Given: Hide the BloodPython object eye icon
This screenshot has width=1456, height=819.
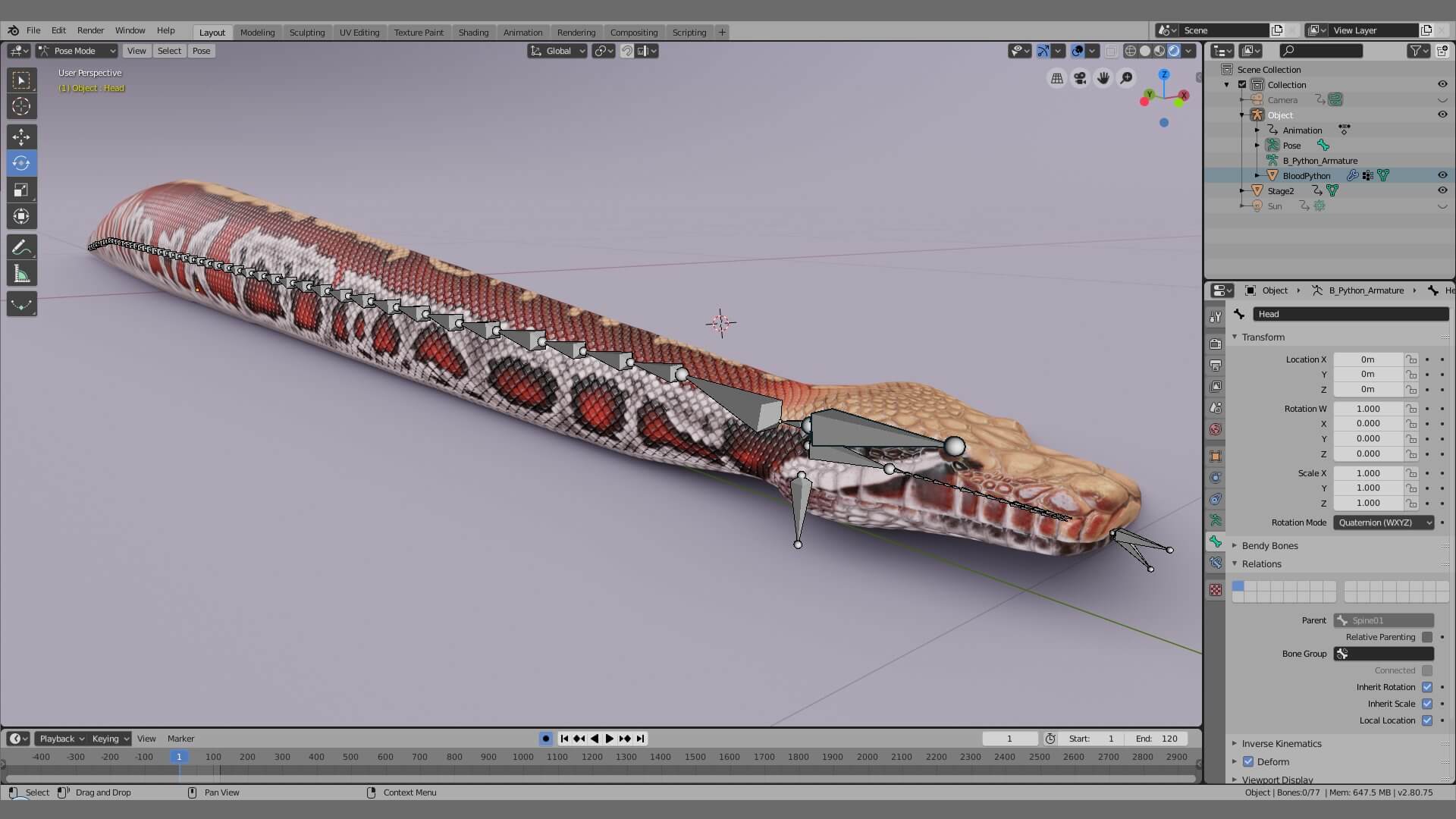Looking at the screenshot, I should [x=1442, y=175].
